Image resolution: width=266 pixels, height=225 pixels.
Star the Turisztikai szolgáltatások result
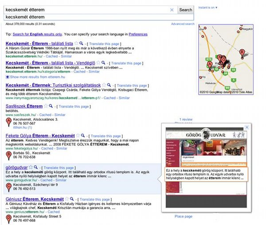[x=104, y=85]
